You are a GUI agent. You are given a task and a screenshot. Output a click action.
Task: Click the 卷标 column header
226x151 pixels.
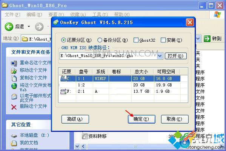pos(120,71)
